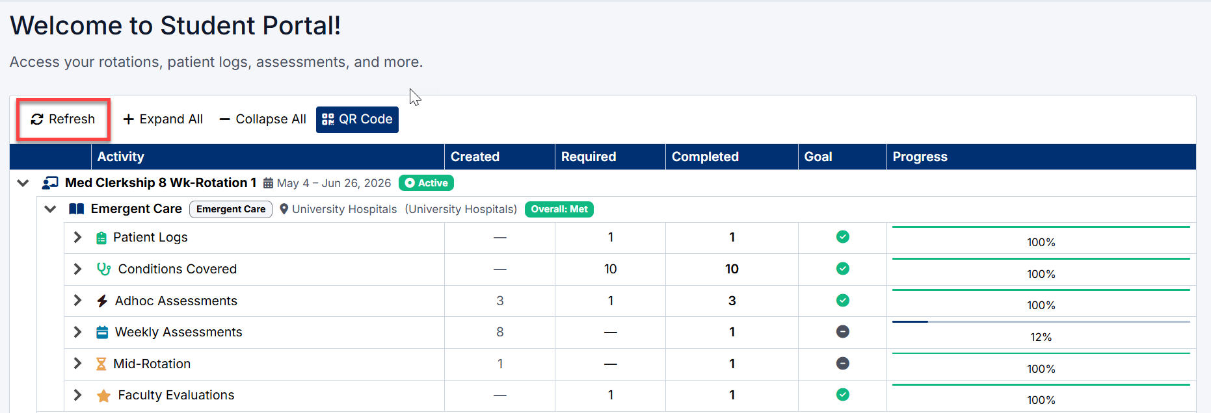Expand the Mid-Rotation row
Viewport: 1211px width, 413px height.
pos(77,363)
